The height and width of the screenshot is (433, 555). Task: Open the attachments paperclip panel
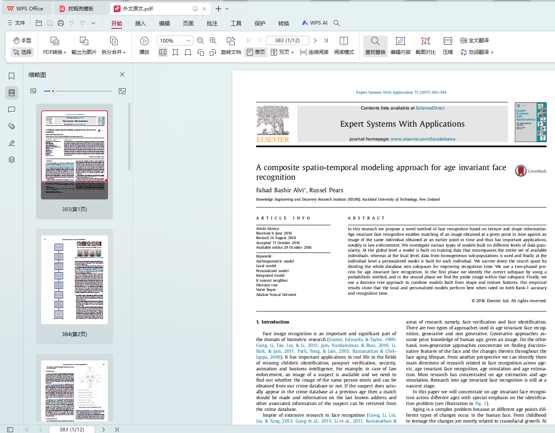pos(12,126)
